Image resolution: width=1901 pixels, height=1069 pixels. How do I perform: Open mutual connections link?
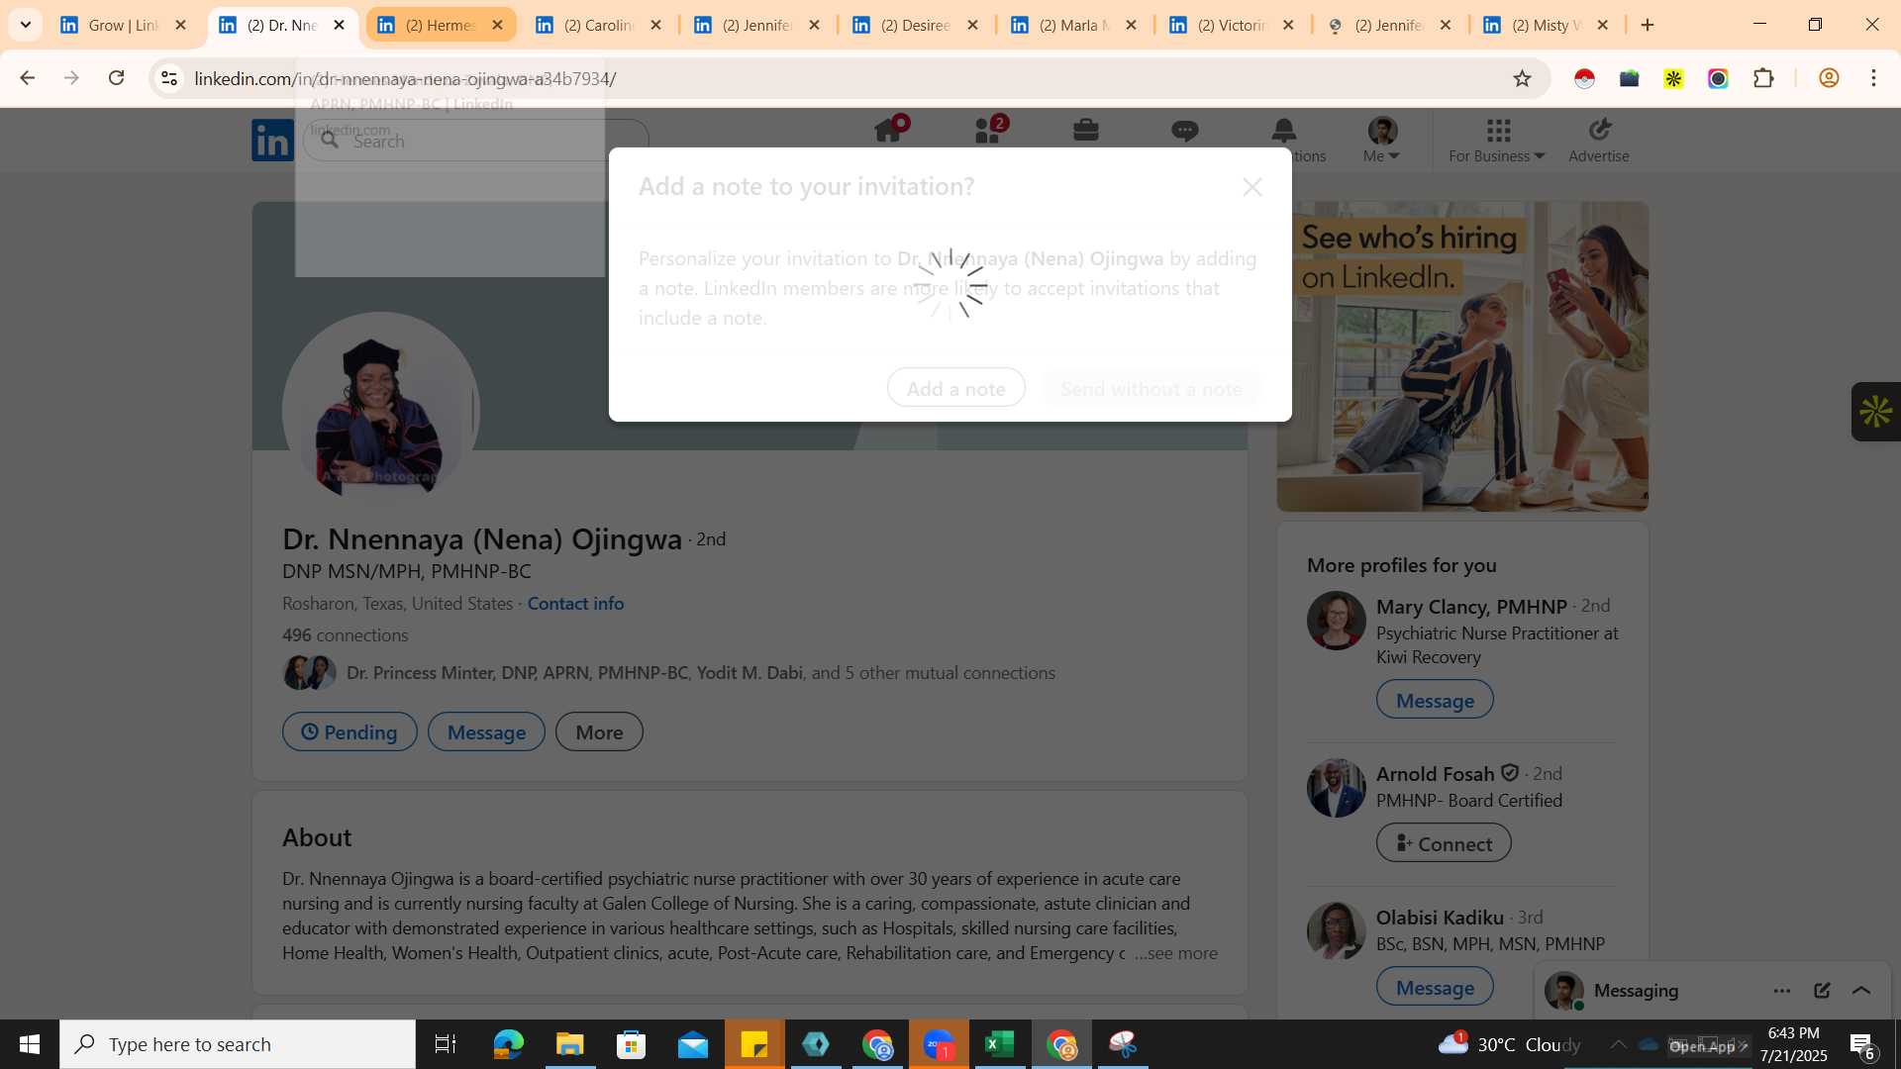pyautogui.click(x=701, y=673)
